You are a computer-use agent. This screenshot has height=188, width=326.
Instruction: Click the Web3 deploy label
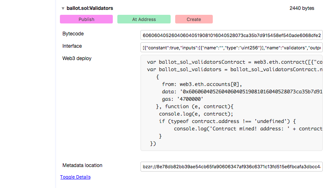click(x=76, y=58)
